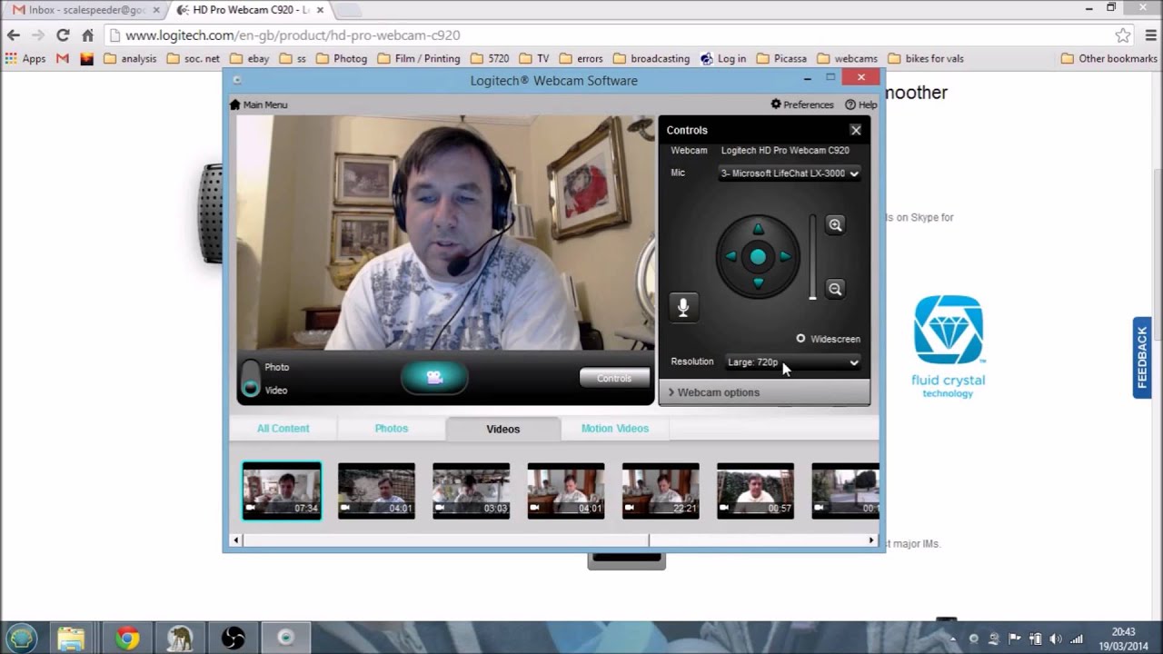Select the 07:34 video thumbnail
This screenshot has width=1163, height=654.
[282, 490]
